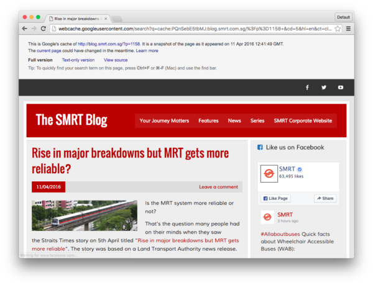Open the blog.smrt.com.sg/?p=1158 cached link
This screenshot has width=373, height=285.
[x=109, y=44]
